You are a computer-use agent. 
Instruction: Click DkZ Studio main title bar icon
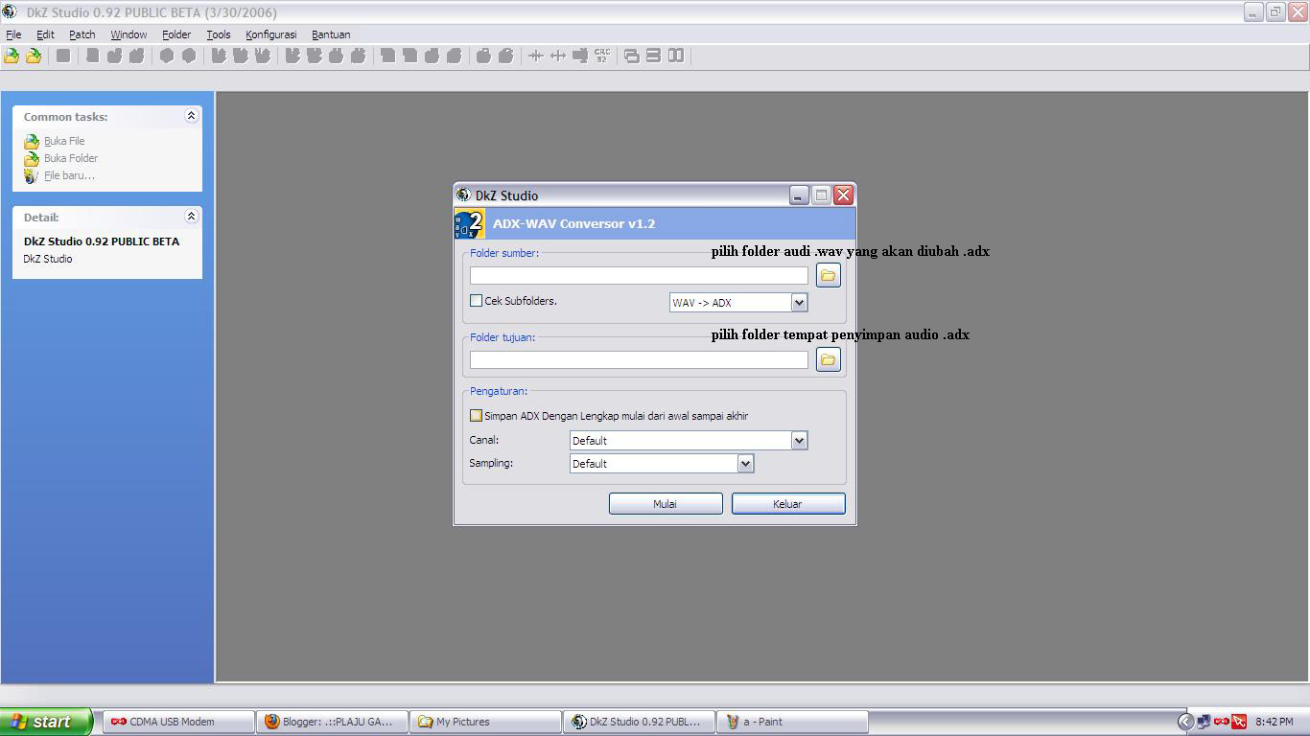click(10, 12)
